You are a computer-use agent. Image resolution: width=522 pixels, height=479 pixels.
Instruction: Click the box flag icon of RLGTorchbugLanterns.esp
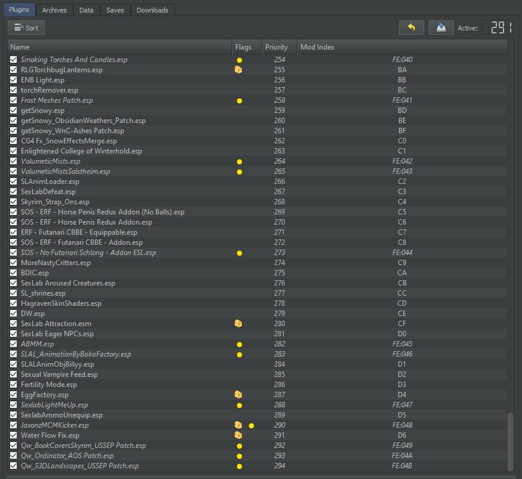pos(238,69)
